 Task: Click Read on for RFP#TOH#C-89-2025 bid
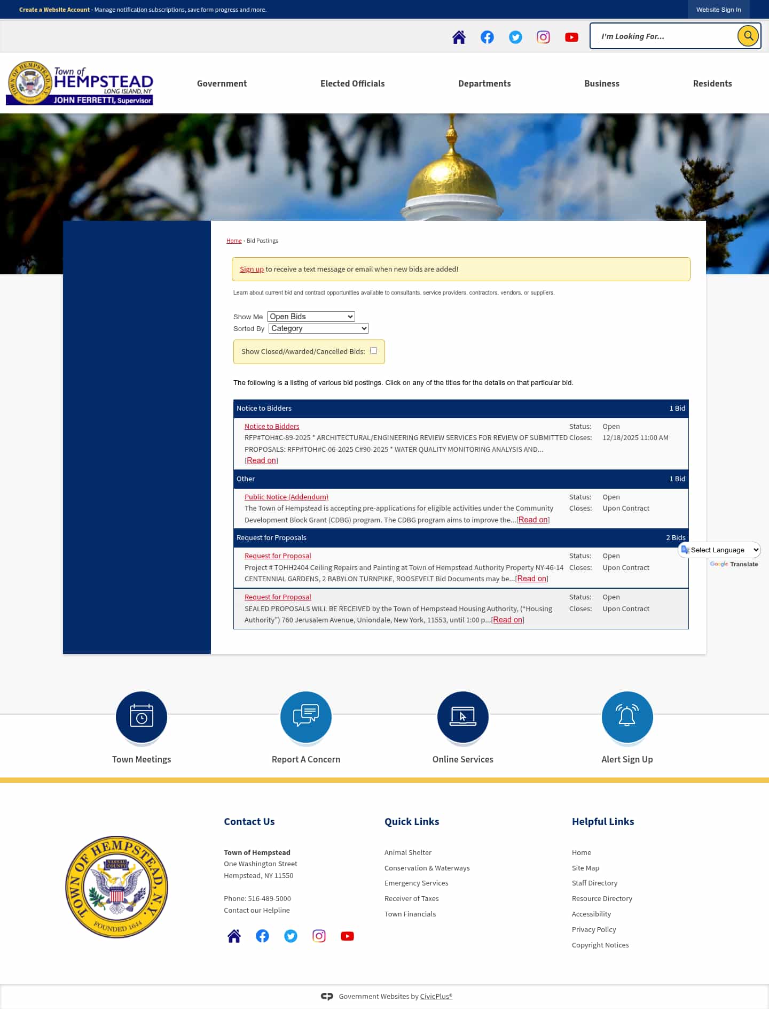tap(262, 460)
